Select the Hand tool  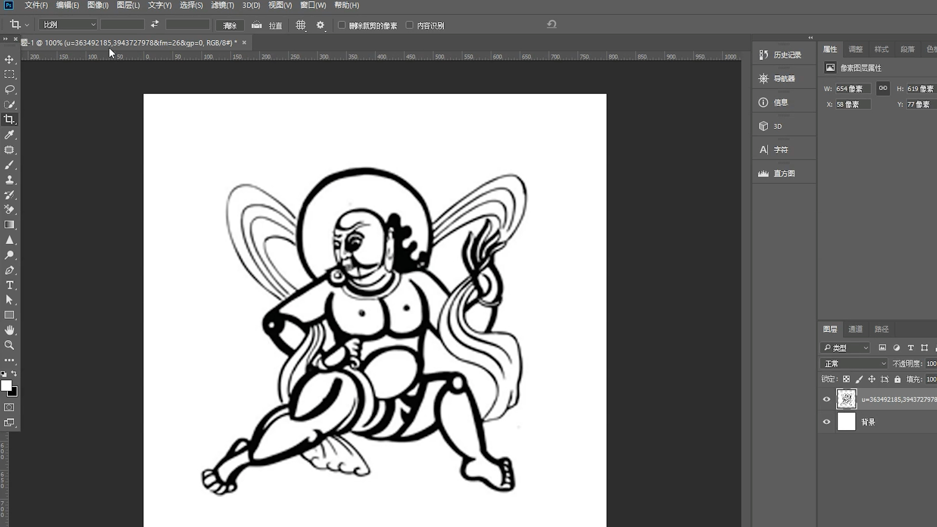[9, 330]
